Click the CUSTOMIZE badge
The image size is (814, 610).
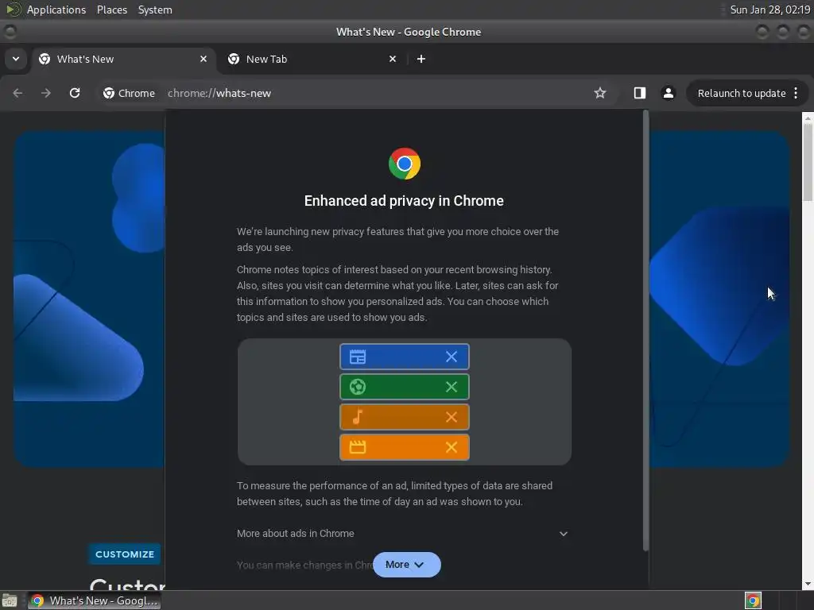tap(125, 554)
